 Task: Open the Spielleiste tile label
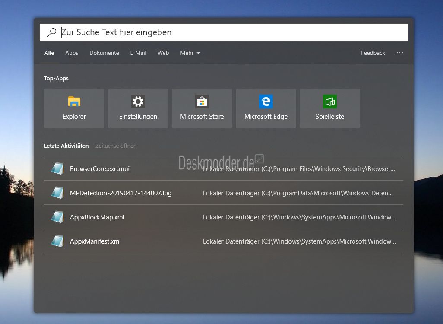point(330,117)
